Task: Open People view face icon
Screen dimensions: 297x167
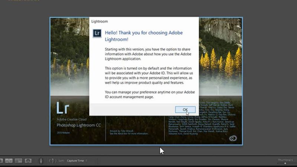Action: (28, 161)
